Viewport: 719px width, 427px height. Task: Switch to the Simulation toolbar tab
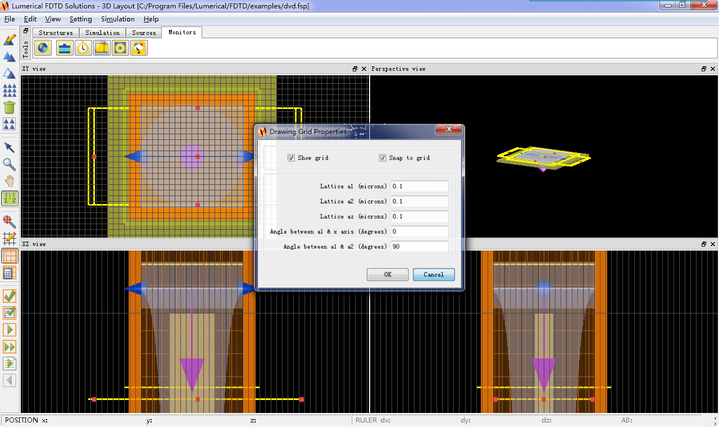click(x=103, y=33)
